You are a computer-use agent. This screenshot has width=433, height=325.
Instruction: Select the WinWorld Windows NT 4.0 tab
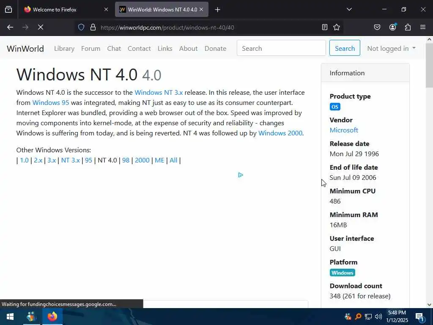[x=162, y=10]
